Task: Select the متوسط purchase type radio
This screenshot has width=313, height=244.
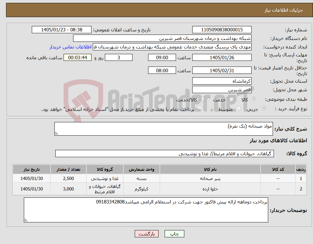Action: (238, 108)
